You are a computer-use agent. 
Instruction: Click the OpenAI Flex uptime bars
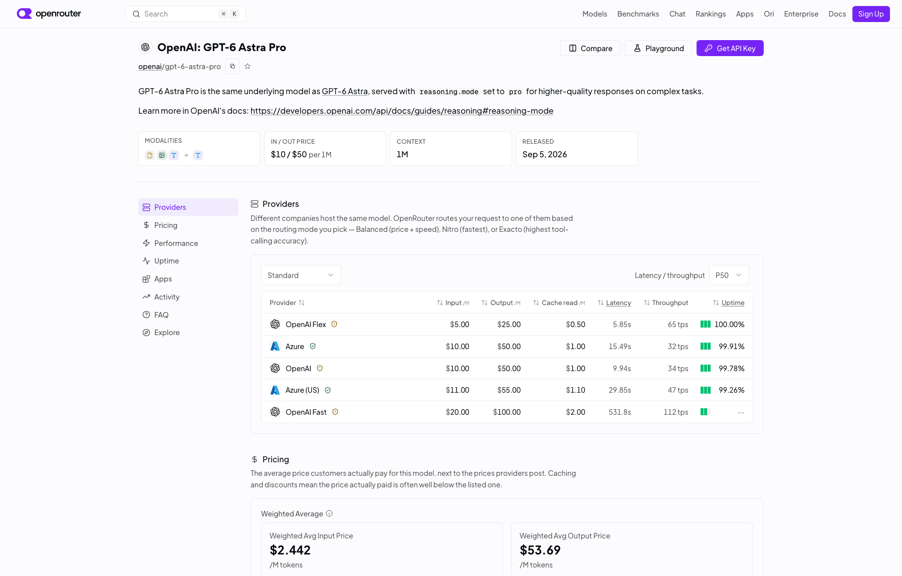pos(706,324)
